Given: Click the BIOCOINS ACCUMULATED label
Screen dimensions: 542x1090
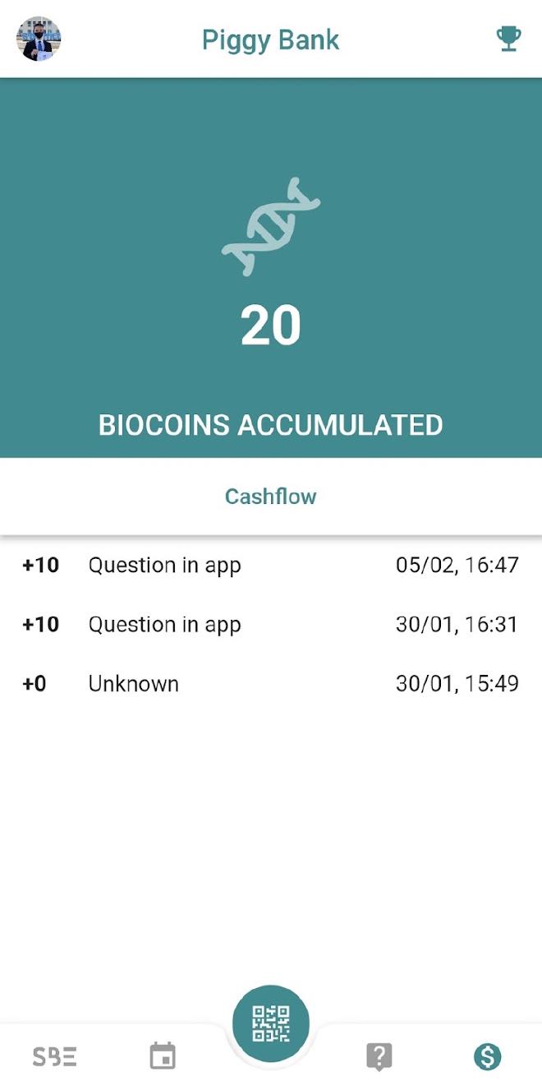Looking at the screenshot, I should (271, 425).
